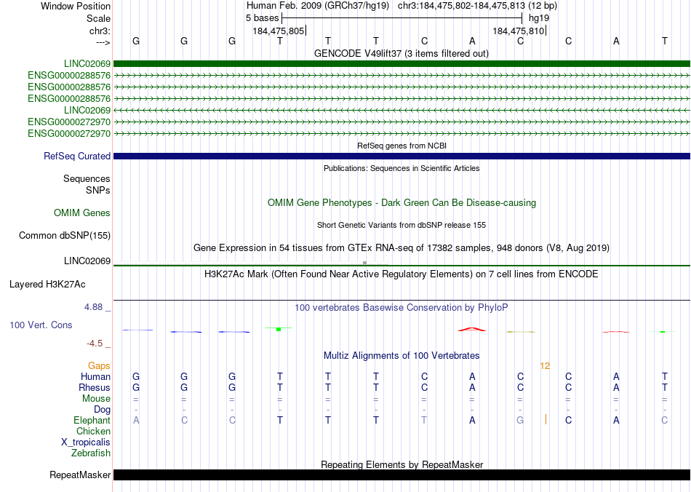This screenshot has height=492, width=691.
Task: Open the OMIM Gene Phenotypes track title
Action: tap(402, 203)
